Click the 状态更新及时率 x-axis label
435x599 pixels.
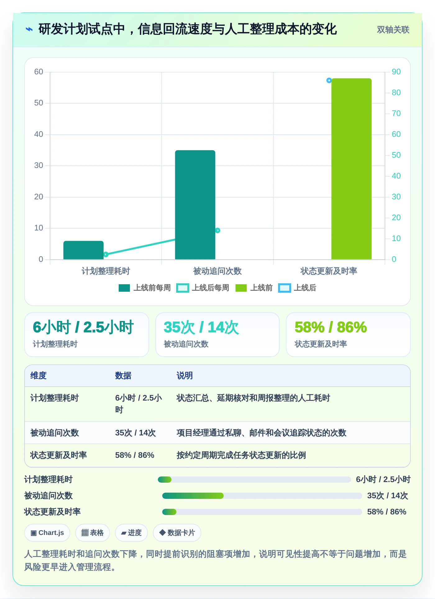pyautogui.click(x=329, y=271)
